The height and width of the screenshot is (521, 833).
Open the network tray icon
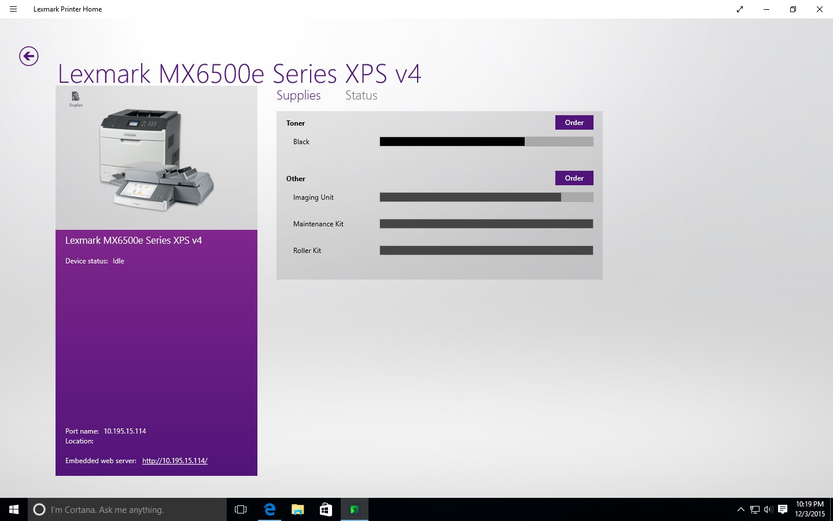click(754, 509)
